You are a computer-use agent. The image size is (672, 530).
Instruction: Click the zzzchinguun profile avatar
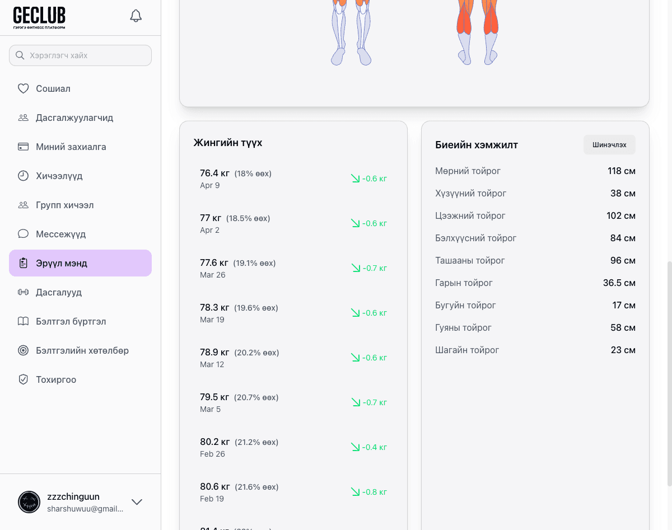(29, 502)
